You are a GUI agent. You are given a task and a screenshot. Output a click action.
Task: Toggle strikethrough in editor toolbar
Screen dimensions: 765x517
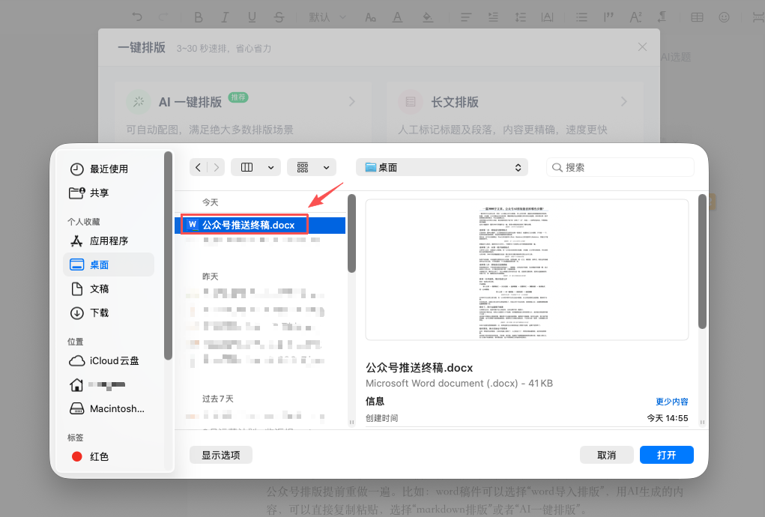(x=279, y=17)
